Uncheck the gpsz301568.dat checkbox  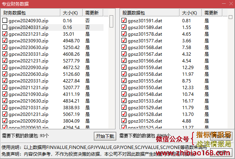[124, 47]
